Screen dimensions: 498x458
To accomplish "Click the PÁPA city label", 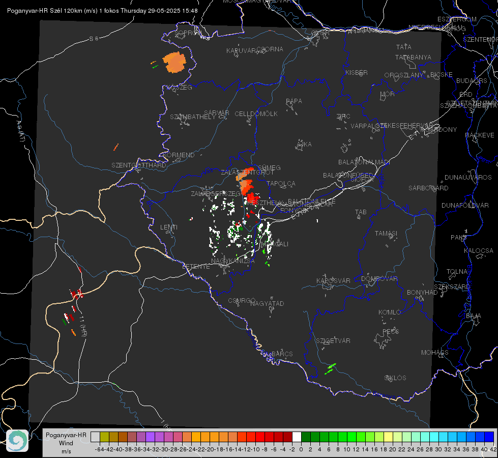I will (294, 101).
